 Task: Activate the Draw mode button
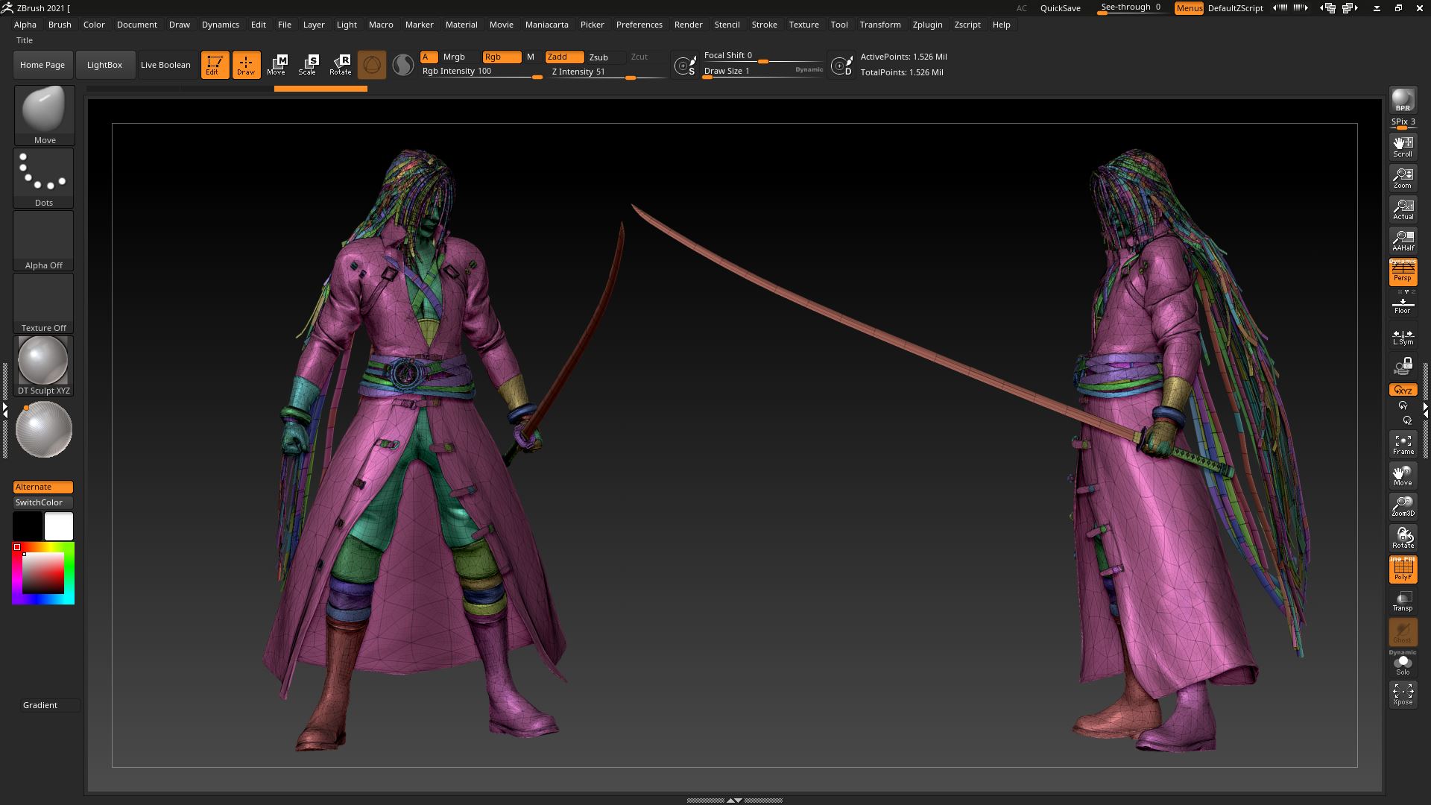click(246, 65)
